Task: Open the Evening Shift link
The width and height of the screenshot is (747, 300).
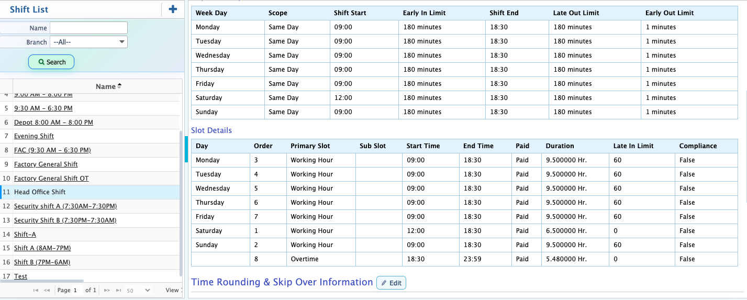Action: 34,136
